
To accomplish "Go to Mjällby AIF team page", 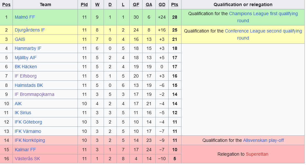I will click(x=25, y=58).
